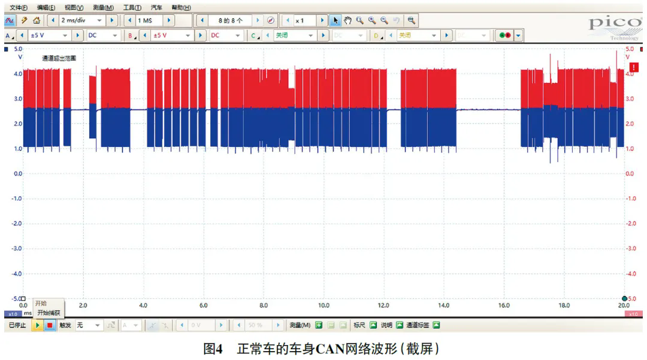This screenshot has width=647, height=360.
Task: Go to next buffer right of 8 的 8 个
Action: 258,20
